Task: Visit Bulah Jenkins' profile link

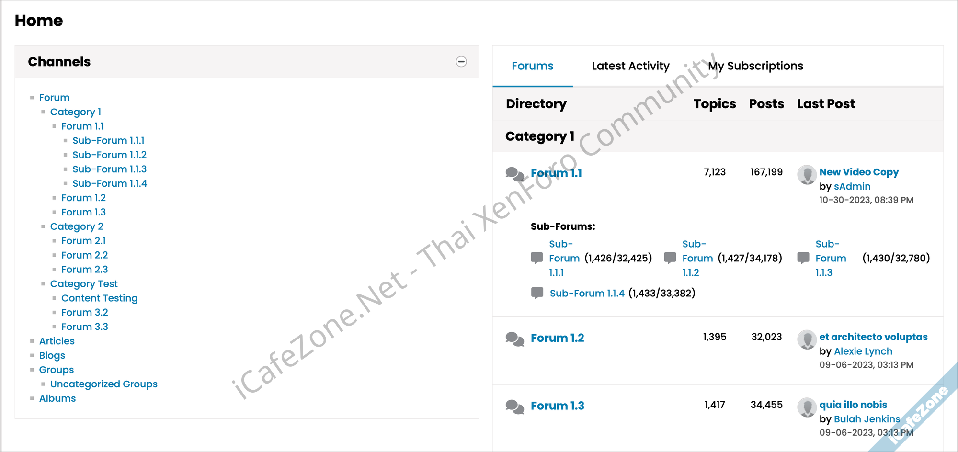Action: coord(867,419)
